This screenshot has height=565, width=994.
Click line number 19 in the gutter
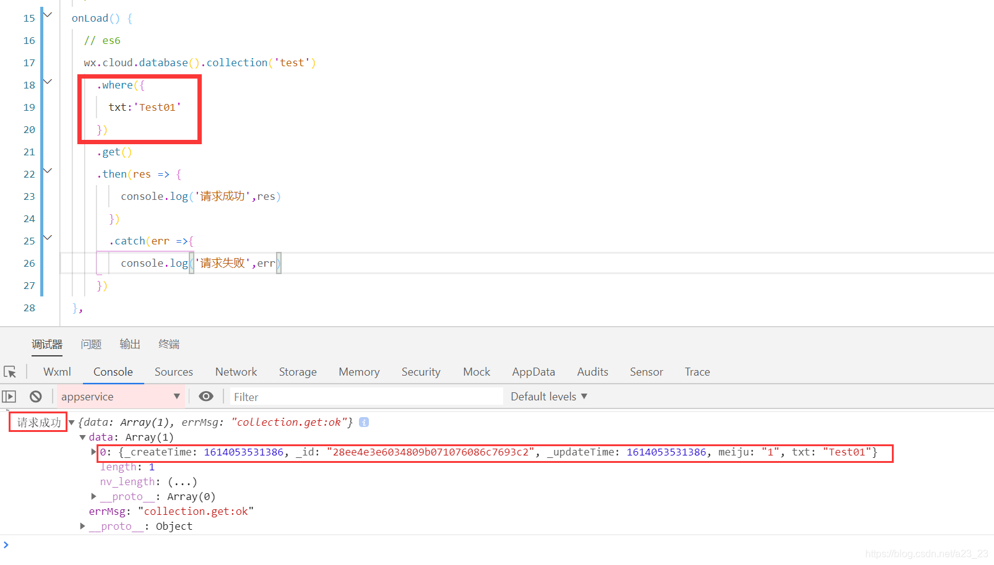coord(29,107)
